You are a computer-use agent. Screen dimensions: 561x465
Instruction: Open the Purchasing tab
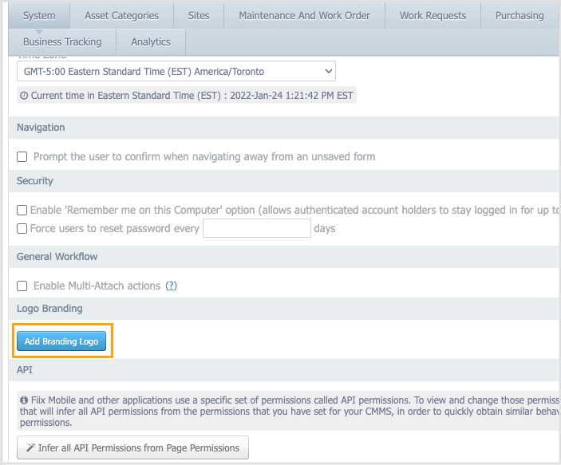click(x=520, y=16)
